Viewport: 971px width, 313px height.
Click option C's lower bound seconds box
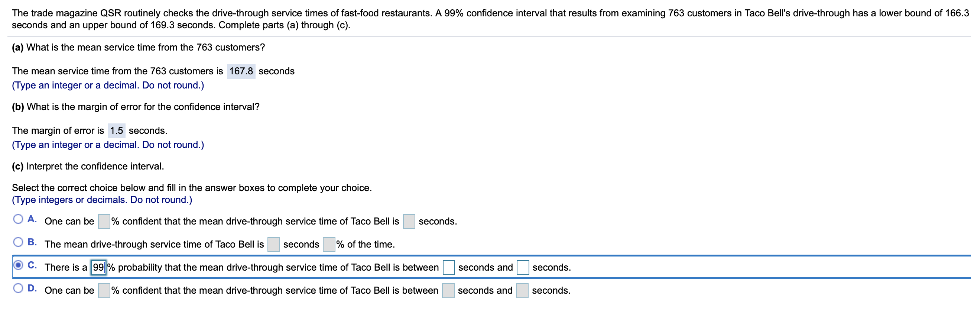pos(449,268)
